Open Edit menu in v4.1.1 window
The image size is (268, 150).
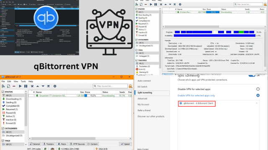point(9,82)
